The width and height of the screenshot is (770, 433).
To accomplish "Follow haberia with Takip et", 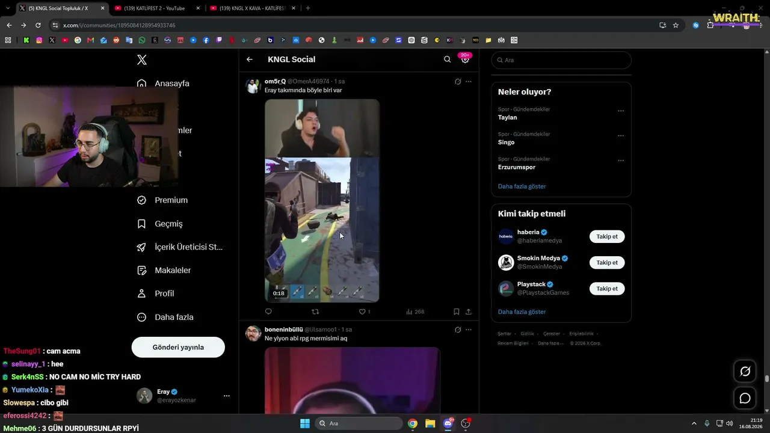I will [x=607, y=236].
